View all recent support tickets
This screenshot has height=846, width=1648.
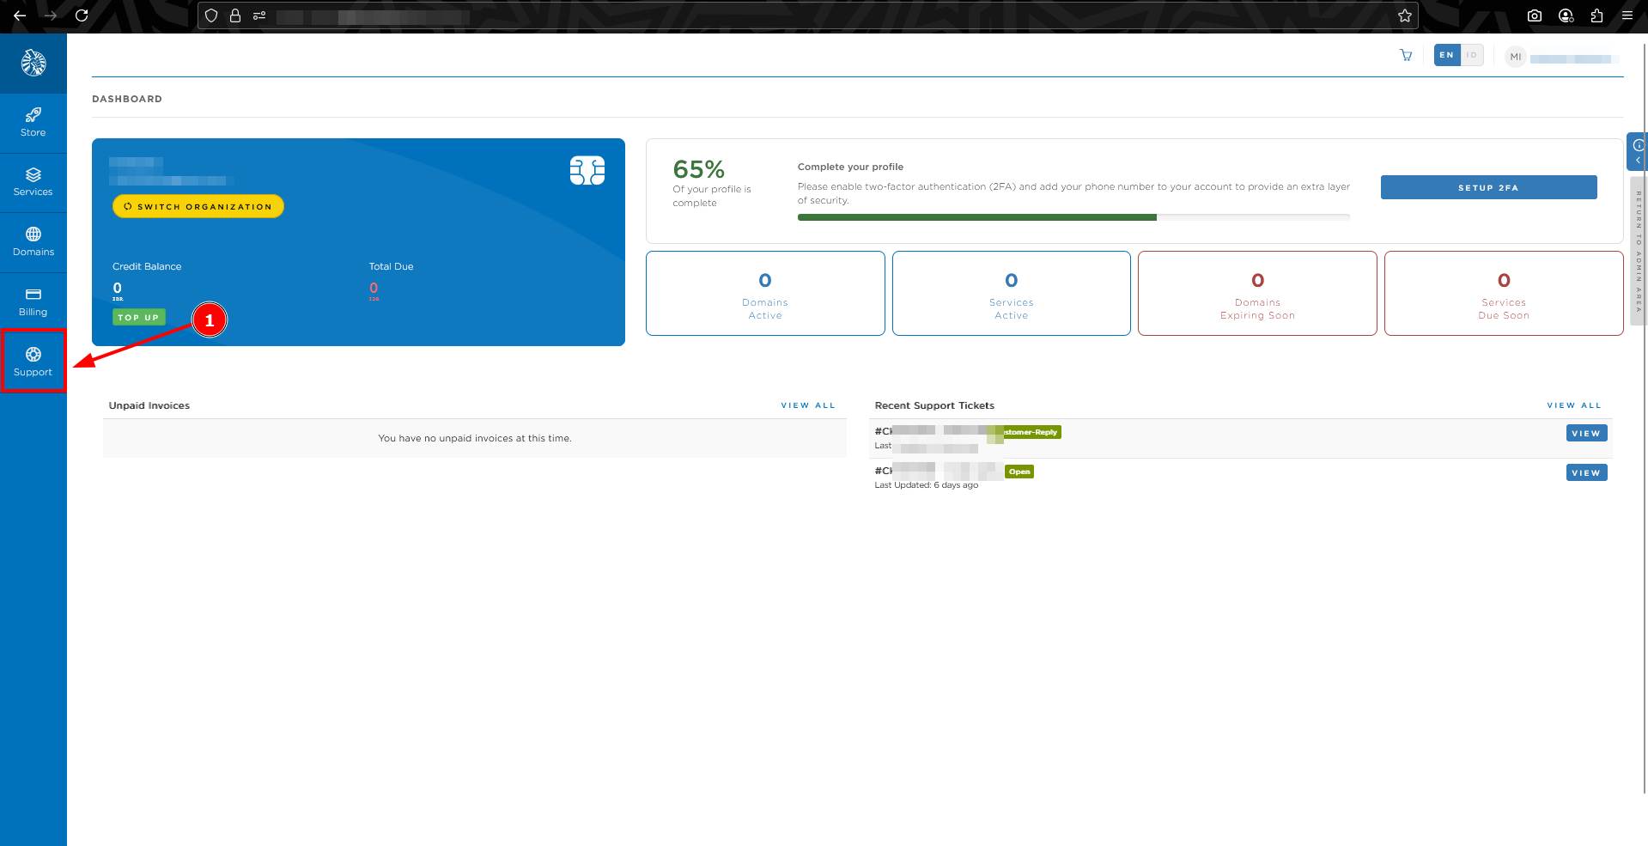[1573, 405]
